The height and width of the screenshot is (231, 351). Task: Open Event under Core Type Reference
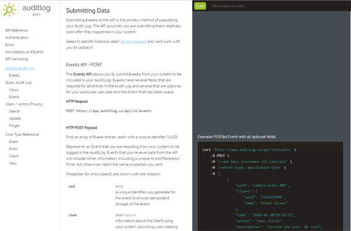(x=13, y=142)
